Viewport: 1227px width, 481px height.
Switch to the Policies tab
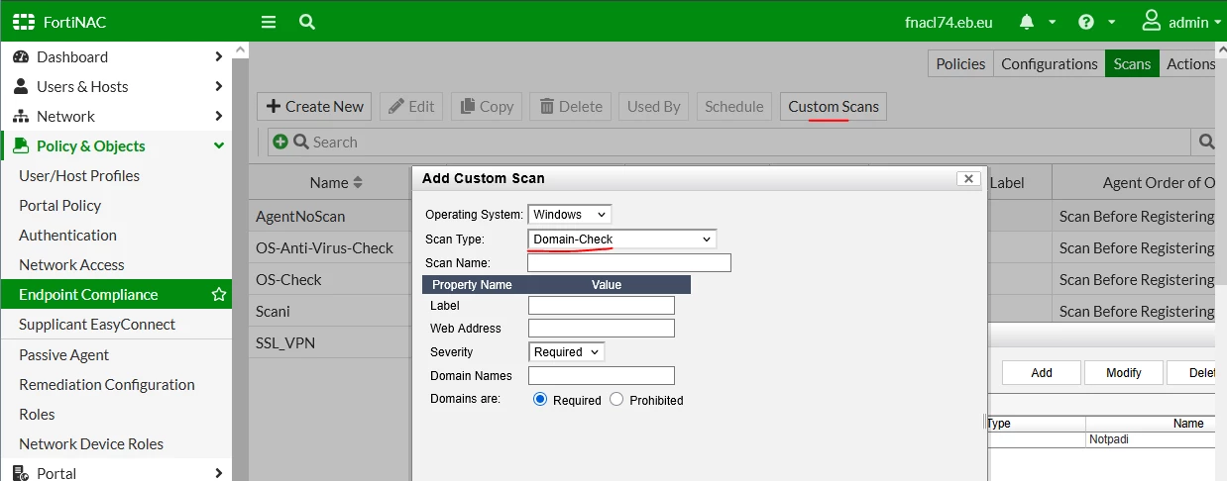pos(960,63)
